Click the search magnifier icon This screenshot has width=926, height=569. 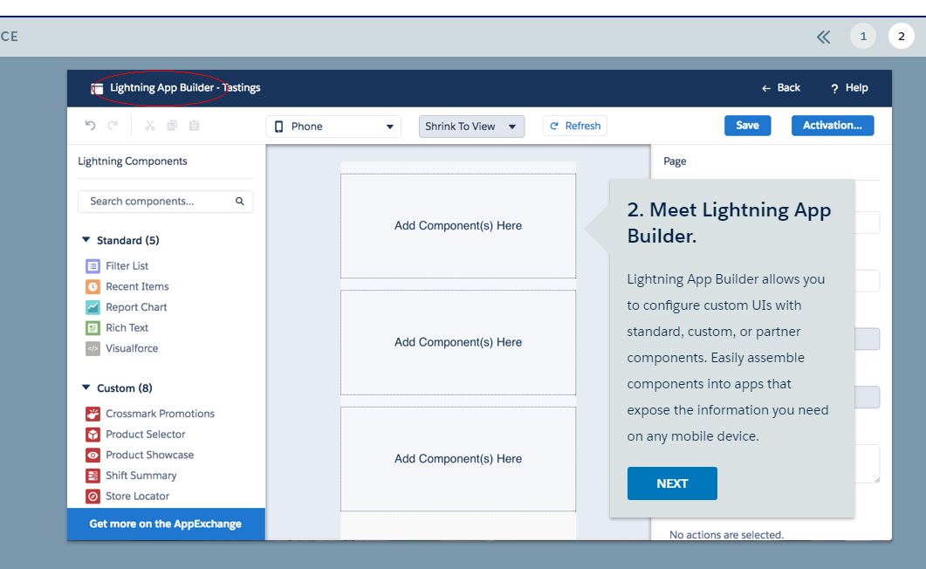240,202
